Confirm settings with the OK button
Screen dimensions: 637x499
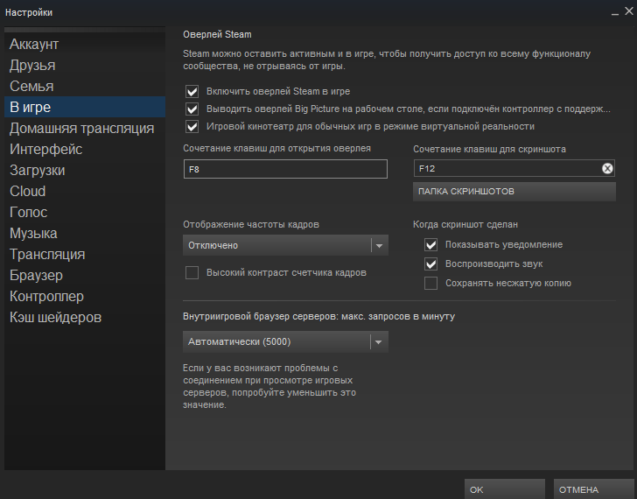(x=505, y=489)
